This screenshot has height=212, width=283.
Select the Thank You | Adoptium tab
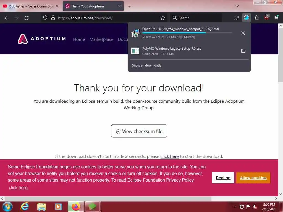[93, 6]
